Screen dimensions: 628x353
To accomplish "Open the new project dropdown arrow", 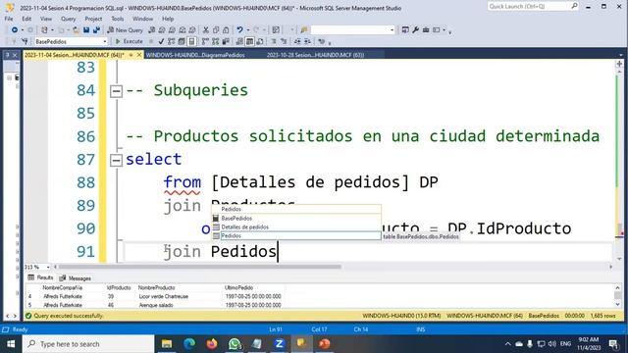I will 52,30.
